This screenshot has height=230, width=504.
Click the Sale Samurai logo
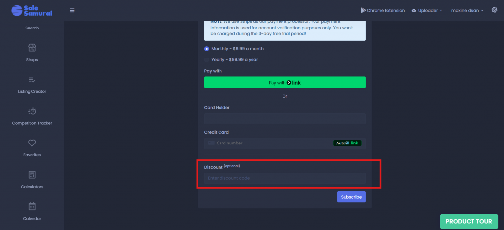click(31, 10)
